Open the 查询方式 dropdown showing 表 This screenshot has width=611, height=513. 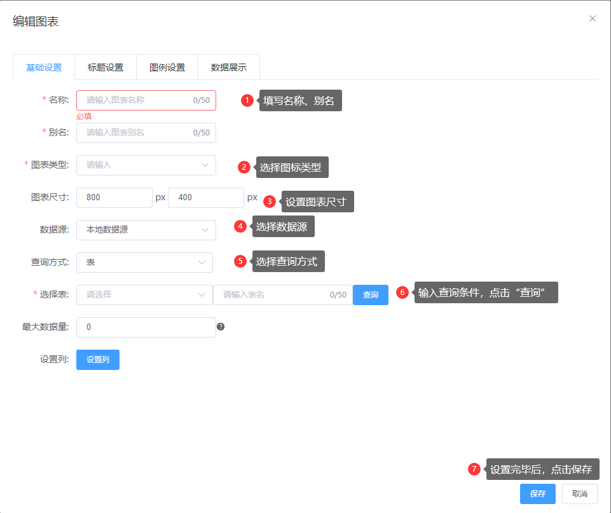click(x=144, y=263)
